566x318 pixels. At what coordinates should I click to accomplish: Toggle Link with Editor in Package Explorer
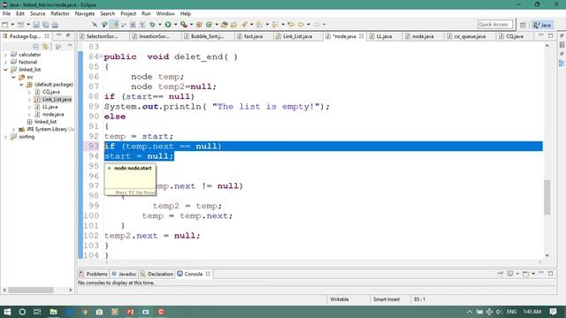45,47
